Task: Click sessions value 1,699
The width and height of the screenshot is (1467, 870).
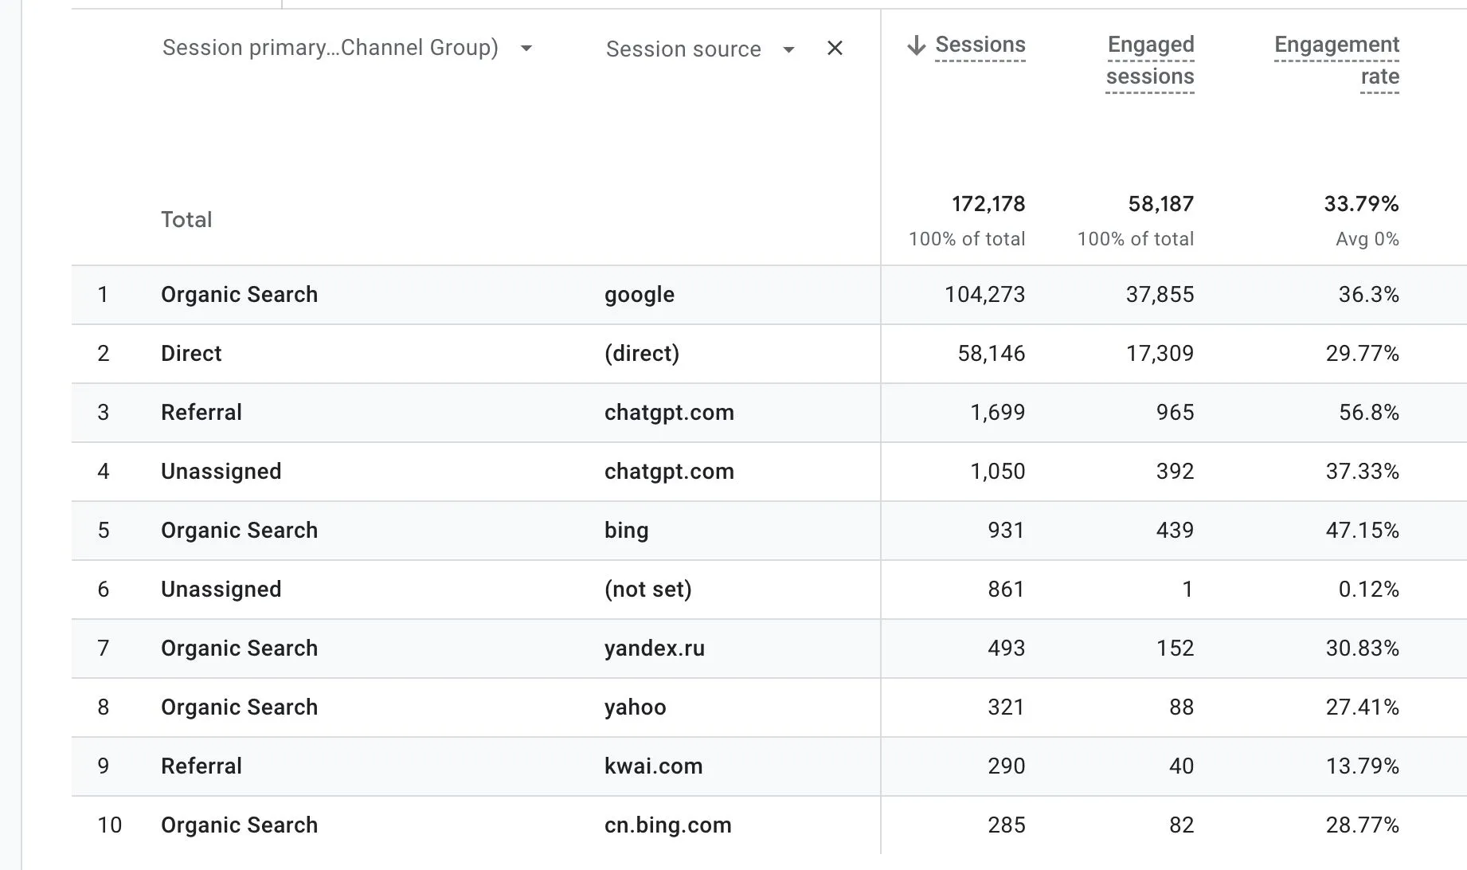Action: (x=997, y=413)
